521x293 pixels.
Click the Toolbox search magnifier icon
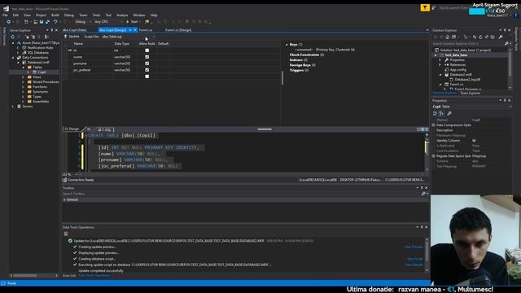423,194
